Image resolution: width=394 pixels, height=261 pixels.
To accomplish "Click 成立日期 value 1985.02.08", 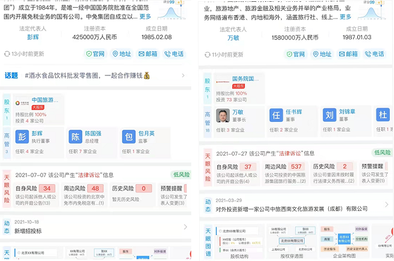I will [x=156, y=37].
